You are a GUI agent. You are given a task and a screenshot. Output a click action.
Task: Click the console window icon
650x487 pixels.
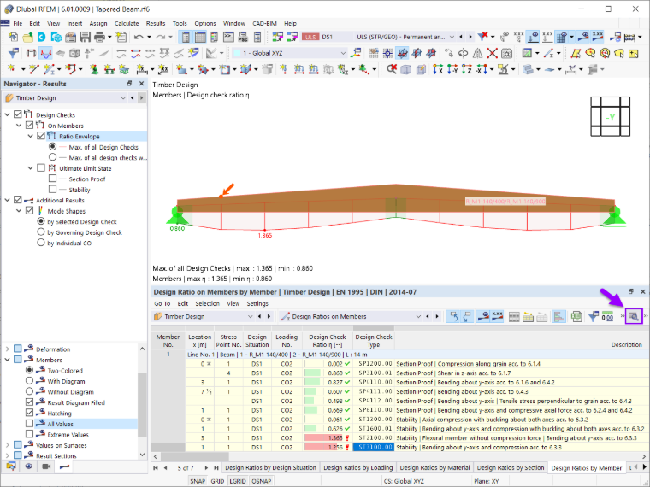coord(228,37)
